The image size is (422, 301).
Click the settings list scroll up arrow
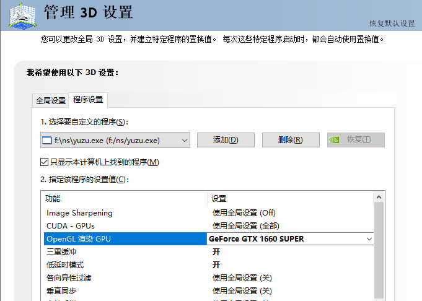pos(379,197)
